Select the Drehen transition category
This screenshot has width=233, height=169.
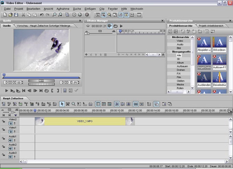[181, 70]
